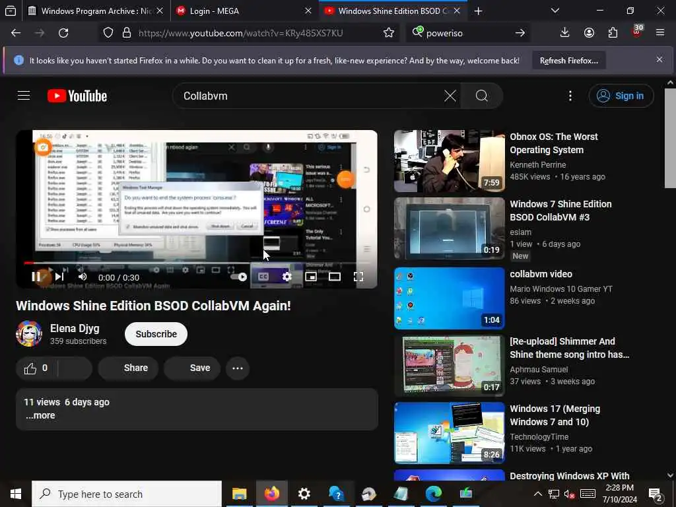The height and width of the screenshot is (507, 676).
Task: Subscribe to Elena Djyg channel
Action: [x=156, y=334]
